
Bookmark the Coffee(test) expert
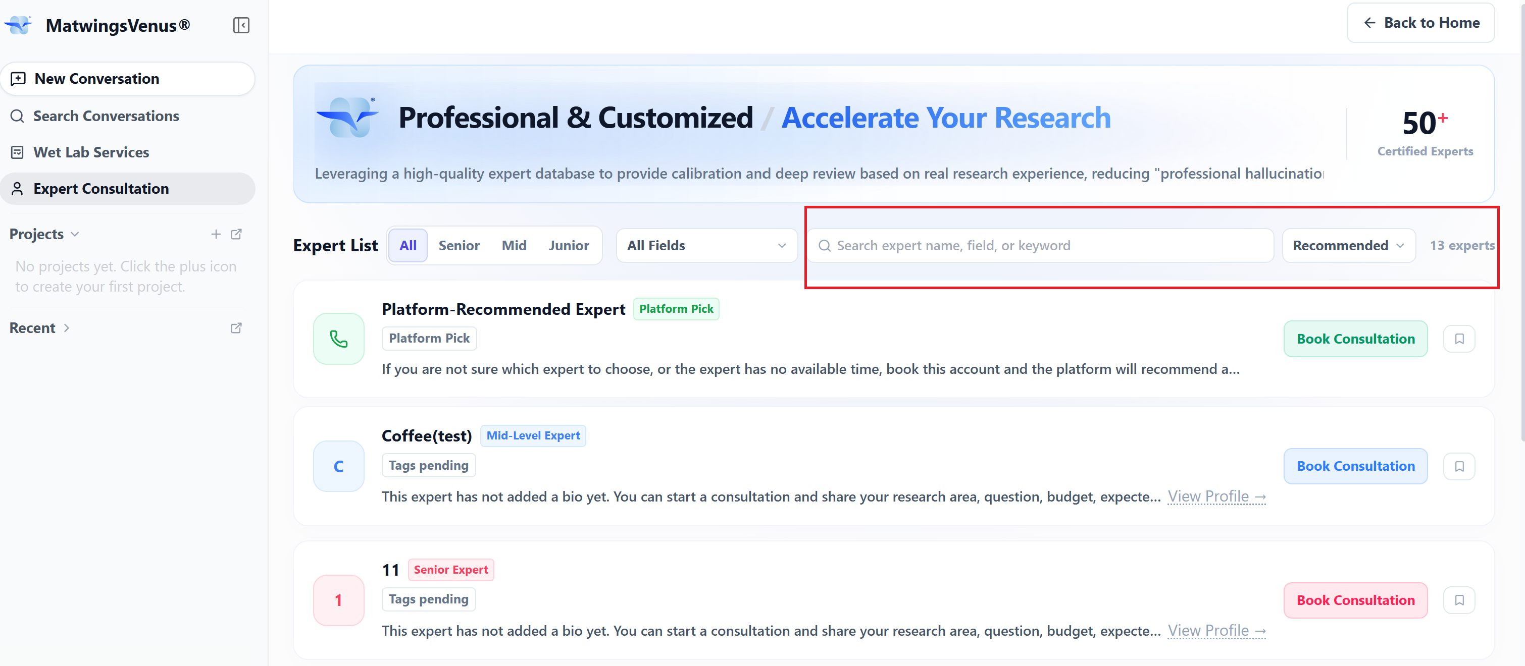point(1459,466)
